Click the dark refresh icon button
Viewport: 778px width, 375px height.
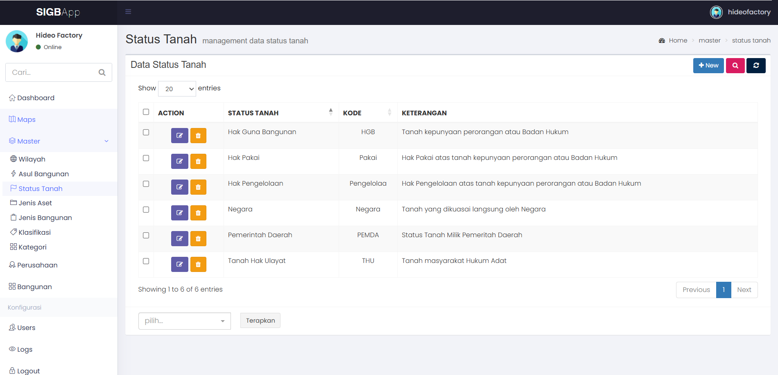coord(756,65)
